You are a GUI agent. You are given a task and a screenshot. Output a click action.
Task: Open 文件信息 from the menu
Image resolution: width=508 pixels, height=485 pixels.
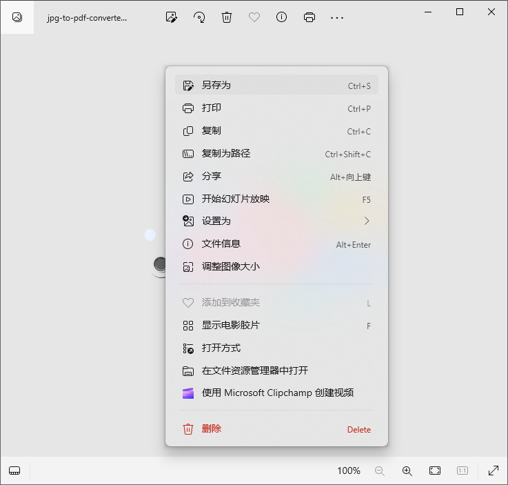tap(276, 244)
